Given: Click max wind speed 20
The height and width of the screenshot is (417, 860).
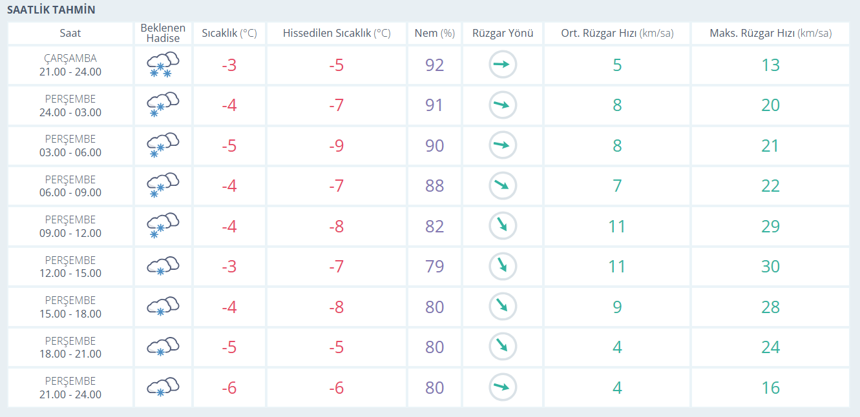Looking at the screenshot, I should pos(770,105).
